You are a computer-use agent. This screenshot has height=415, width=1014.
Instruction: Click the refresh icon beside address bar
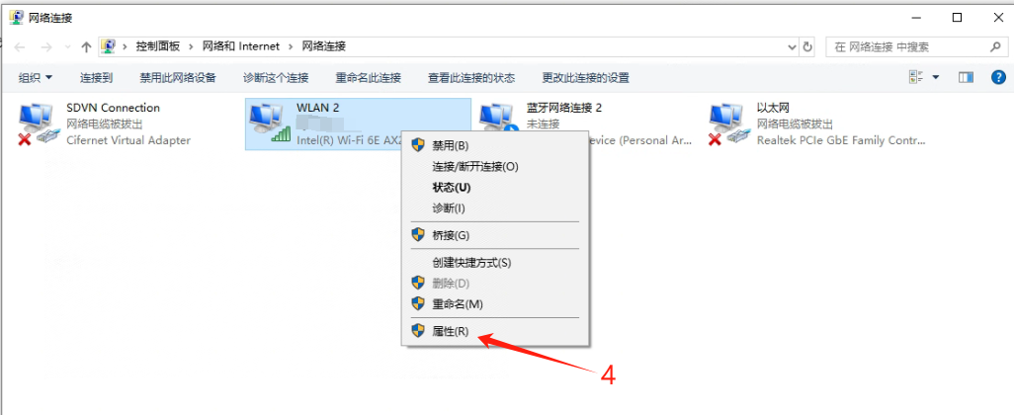click(x=807, y=47)
